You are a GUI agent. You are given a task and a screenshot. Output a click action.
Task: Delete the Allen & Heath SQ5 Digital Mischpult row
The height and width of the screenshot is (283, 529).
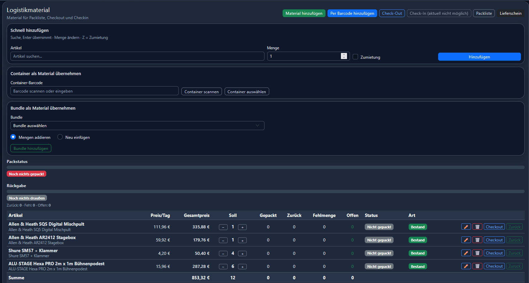pos(477,227)
